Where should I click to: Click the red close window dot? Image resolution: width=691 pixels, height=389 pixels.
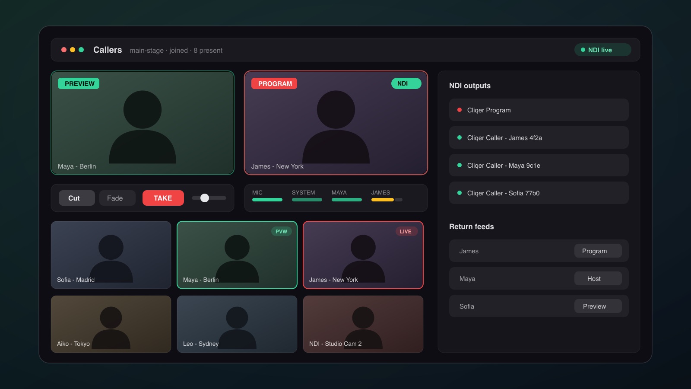pyautogui.click(x=64, y=50)
